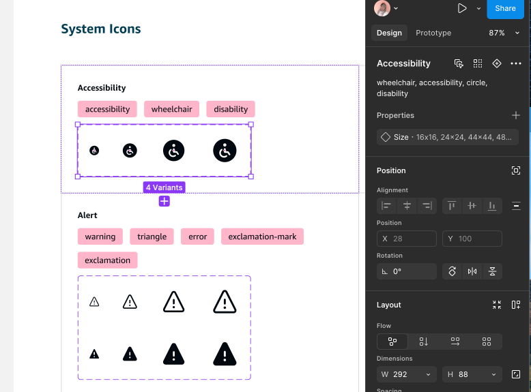The image size is (531, 392).
Task: Click the component description text in panel
Action: pyautogui.click(x=432, y=88)
